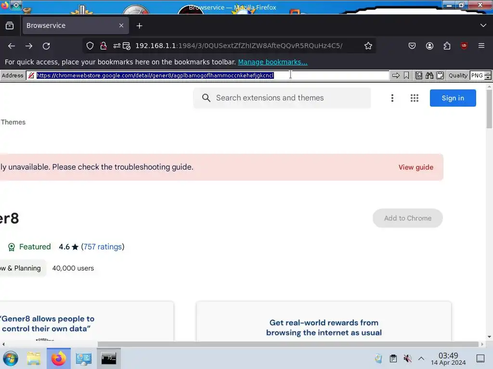Go back with Firefox back arrow

coord(12,46)
